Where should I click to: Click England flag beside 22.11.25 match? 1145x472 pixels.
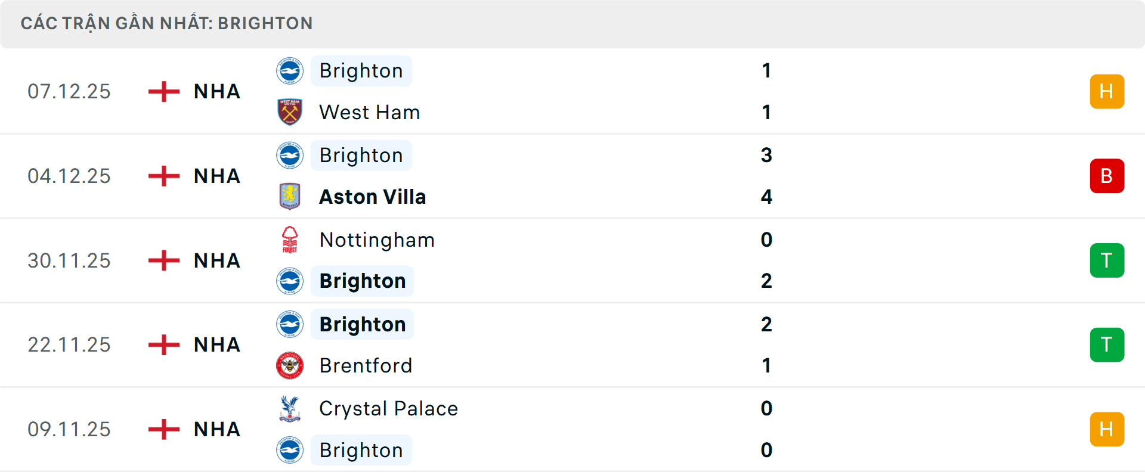(164, 344)
